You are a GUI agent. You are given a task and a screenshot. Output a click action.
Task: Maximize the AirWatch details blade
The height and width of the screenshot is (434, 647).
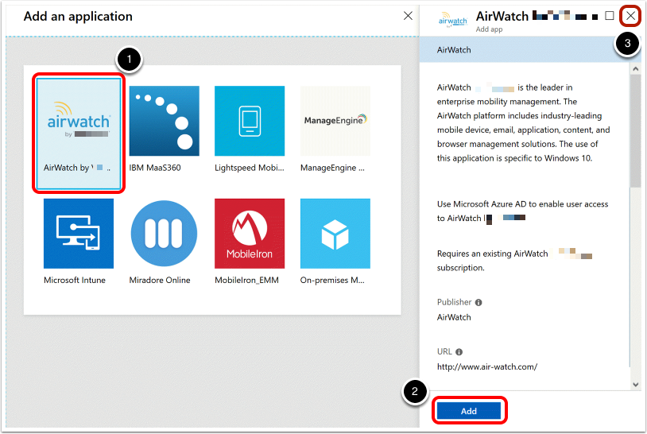pyautogui.click(x=610, y=16)
